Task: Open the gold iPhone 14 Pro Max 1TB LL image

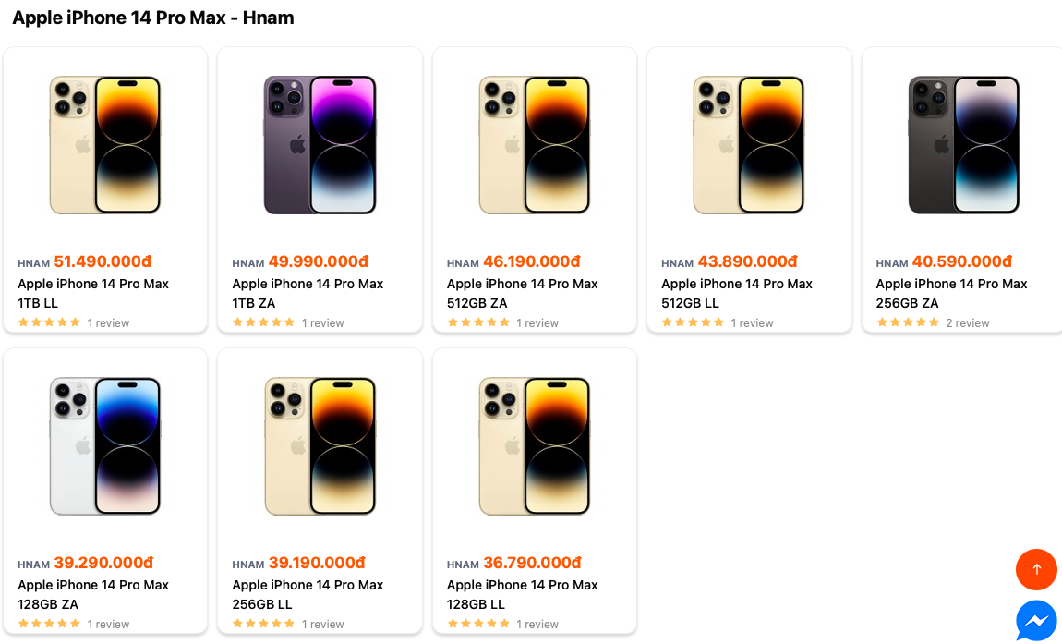Action: pyautogui.click(x=105, y=145)
